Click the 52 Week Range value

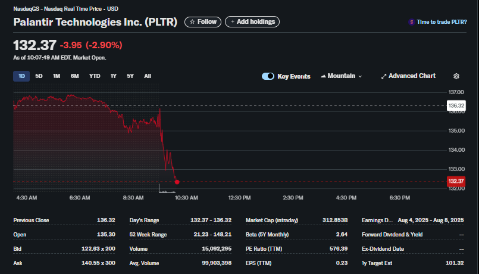[212, 235]
